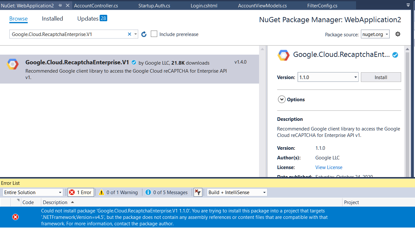Open the Startup.Auth.cs tab
This screenshot has height=251, width=415.
coord(154,5)
